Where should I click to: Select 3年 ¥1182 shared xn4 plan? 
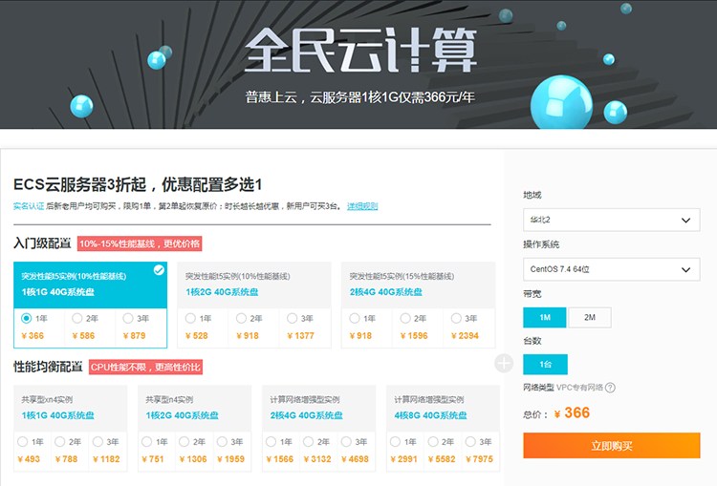(x=98, y=441)
